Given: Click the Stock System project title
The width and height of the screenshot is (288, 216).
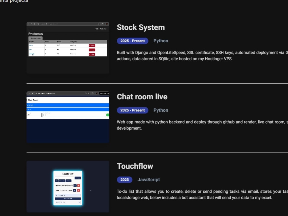Looking at the screenshot, I should coord(141,27).
